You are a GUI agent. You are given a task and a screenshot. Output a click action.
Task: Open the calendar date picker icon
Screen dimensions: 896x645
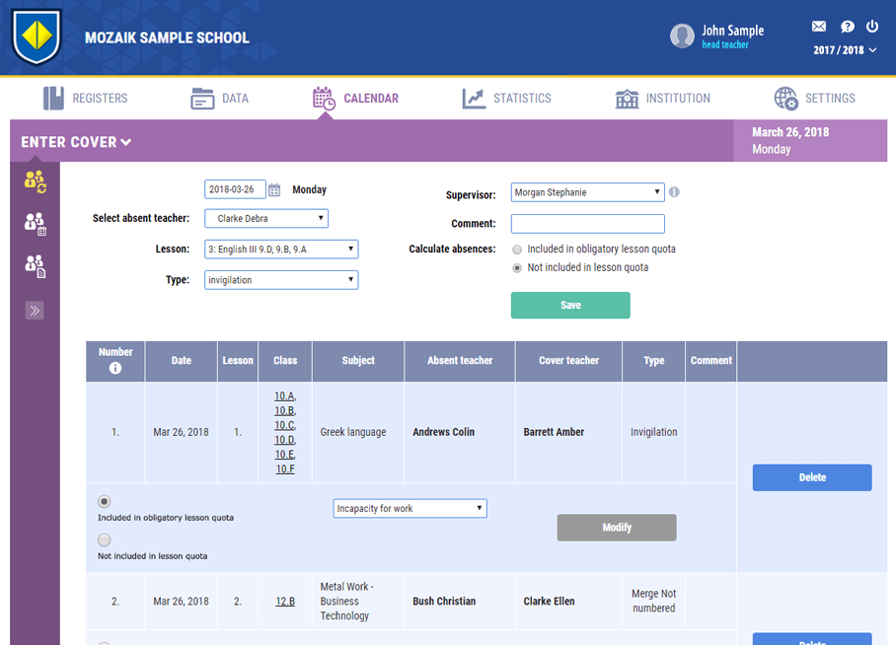point(274,190)
